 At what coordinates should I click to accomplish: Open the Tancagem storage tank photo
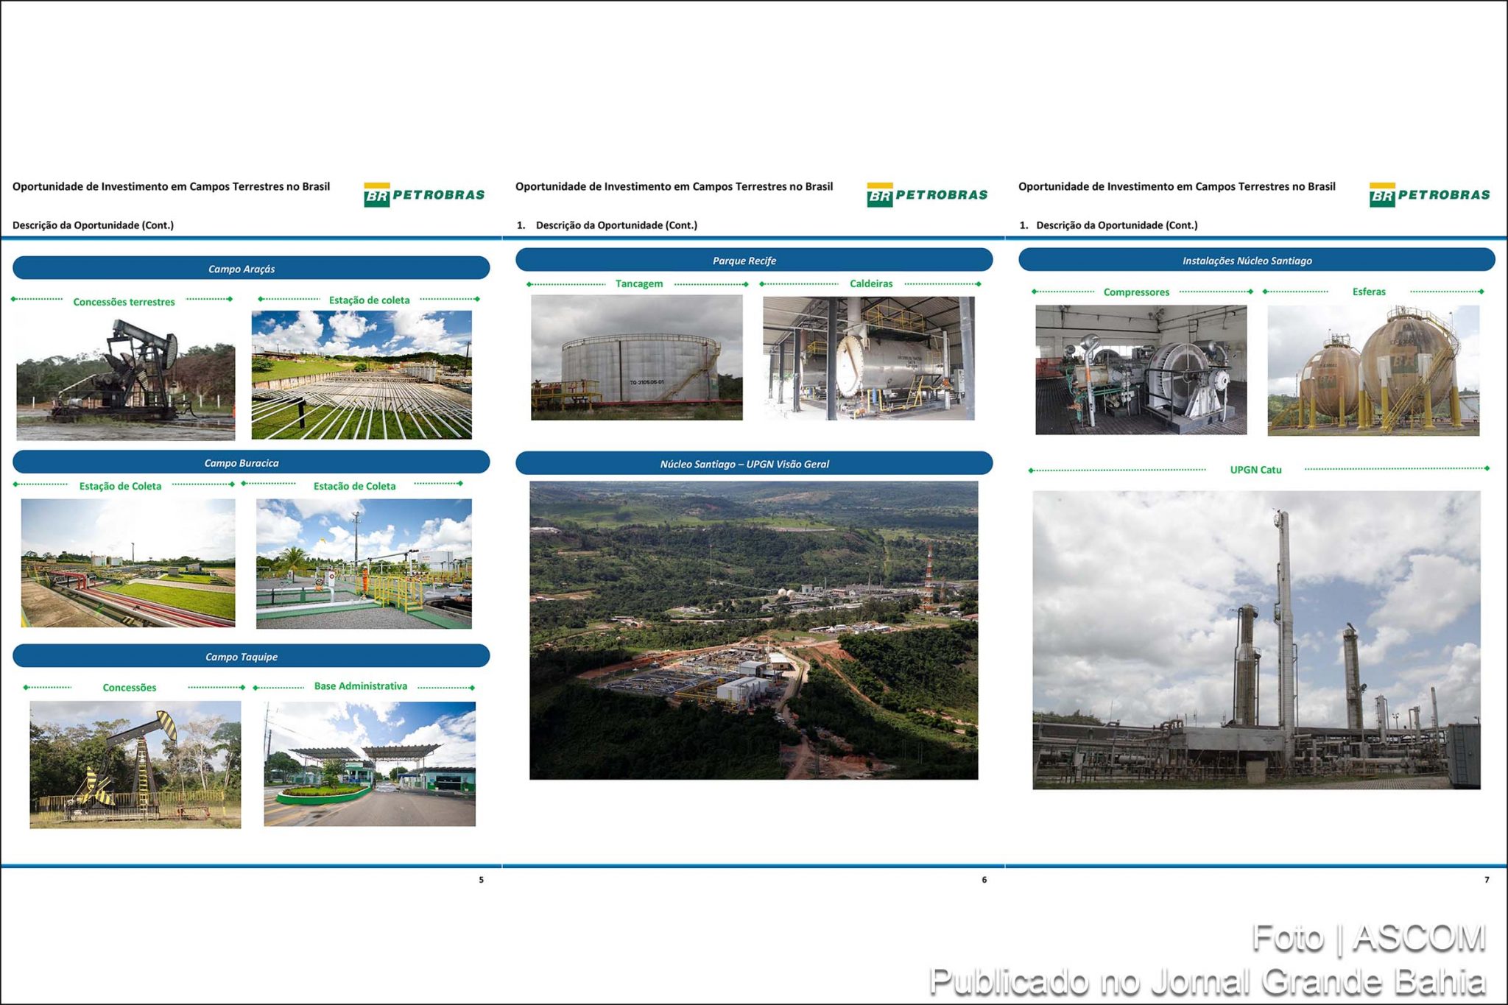point(637,358)
